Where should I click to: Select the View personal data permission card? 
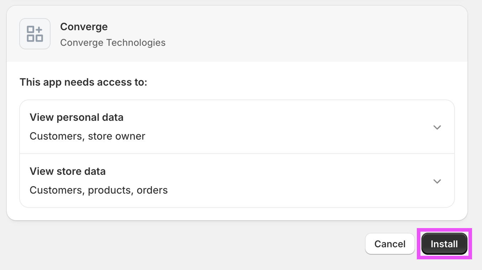(237, 127)
